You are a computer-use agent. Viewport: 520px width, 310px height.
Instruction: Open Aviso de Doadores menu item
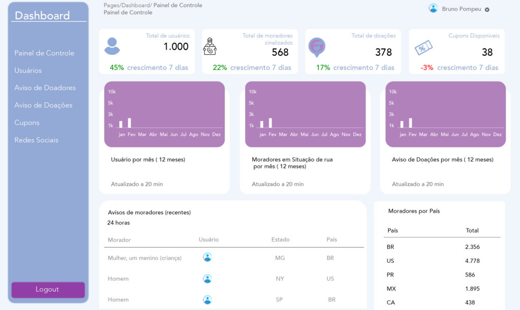(x=45, y=88)
